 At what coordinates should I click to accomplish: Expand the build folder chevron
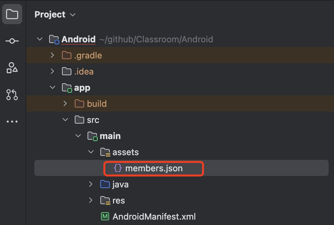[x=65, y=104]
